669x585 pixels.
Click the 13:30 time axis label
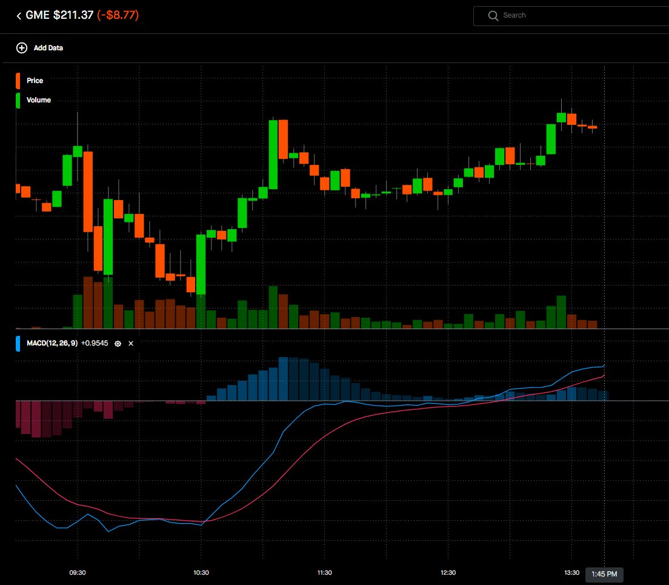pyautogui.click(x=571, y=573)
